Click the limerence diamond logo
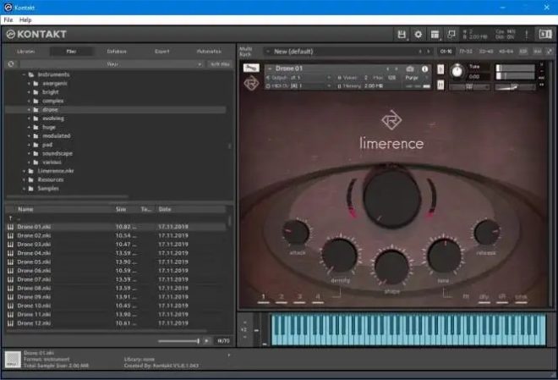The image size is (558, 380). point(391,119)
